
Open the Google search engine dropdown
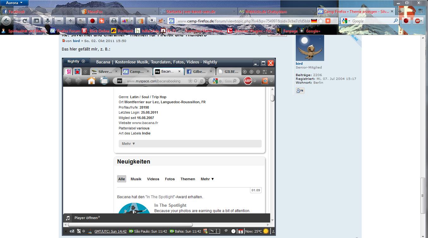[345, 21]
